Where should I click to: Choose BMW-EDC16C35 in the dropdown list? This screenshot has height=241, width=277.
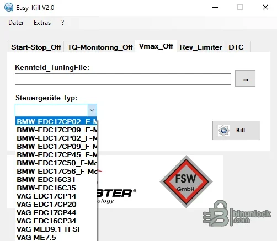(56, 188)
